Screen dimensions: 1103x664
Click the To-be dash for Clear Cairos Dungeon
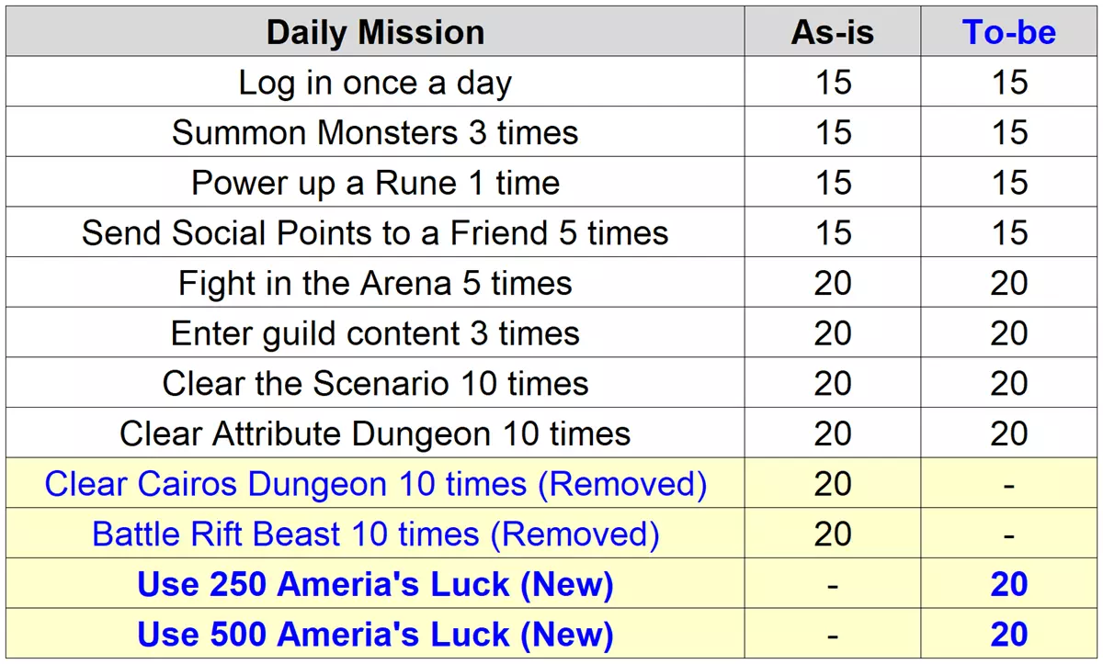coord(1009,485)
